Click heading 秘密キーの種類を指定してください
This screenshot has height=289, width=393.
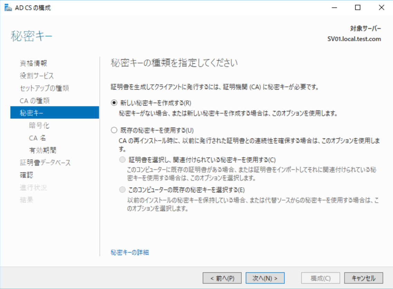point(174,62)
